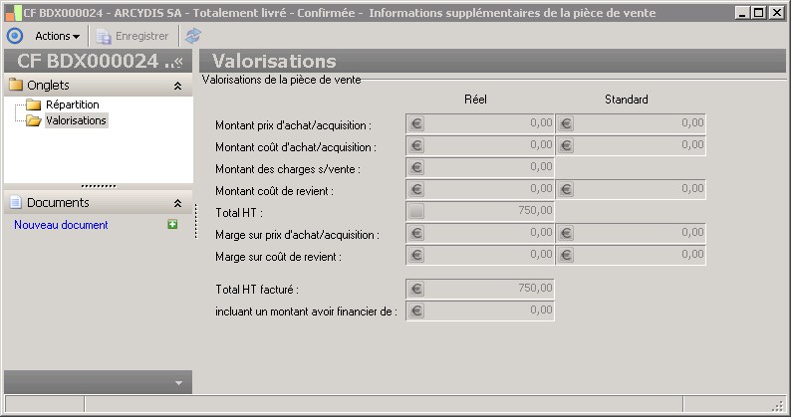Select the Valorisations tree item
Image resolution: width=791 pixels, height=417 pixels.
76,120
